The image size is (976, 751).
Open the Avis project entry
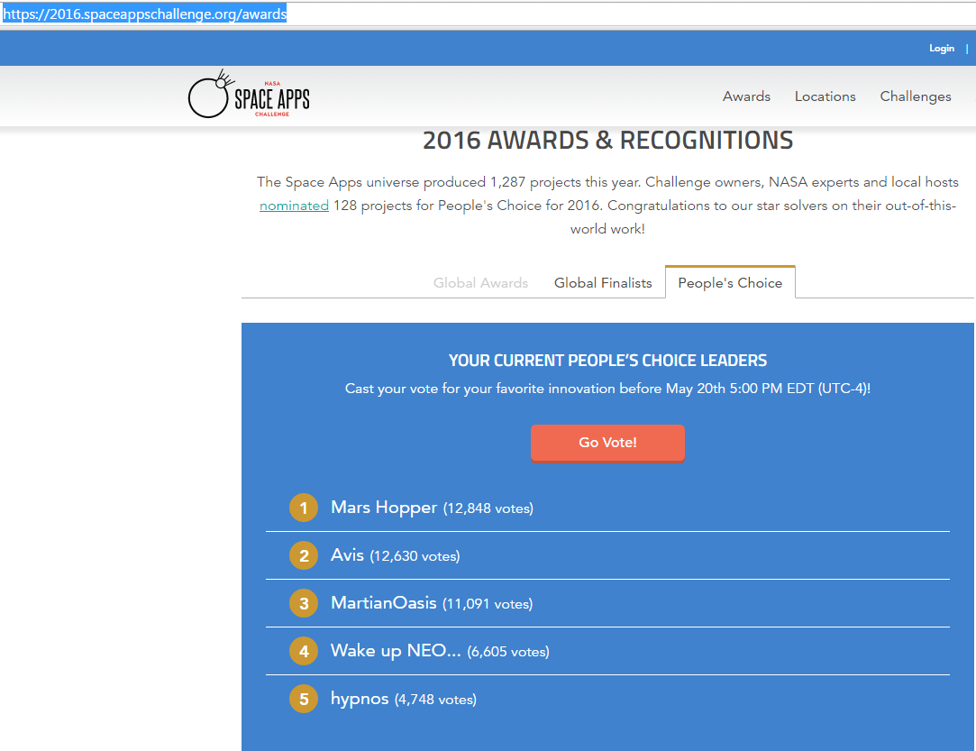click(347, 555)
